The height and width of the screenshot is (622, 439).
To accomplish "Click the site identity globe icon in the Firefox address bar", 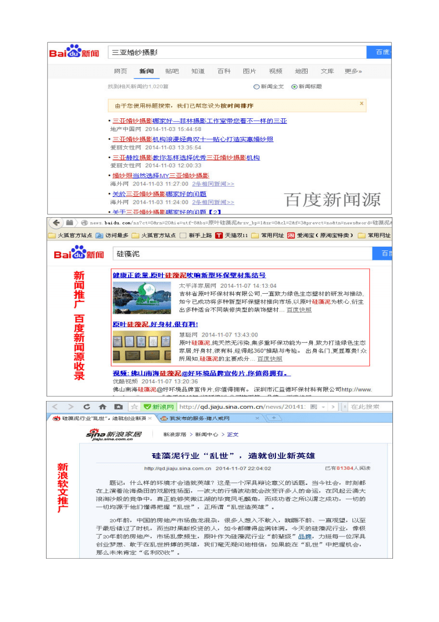I will [84, 223].
